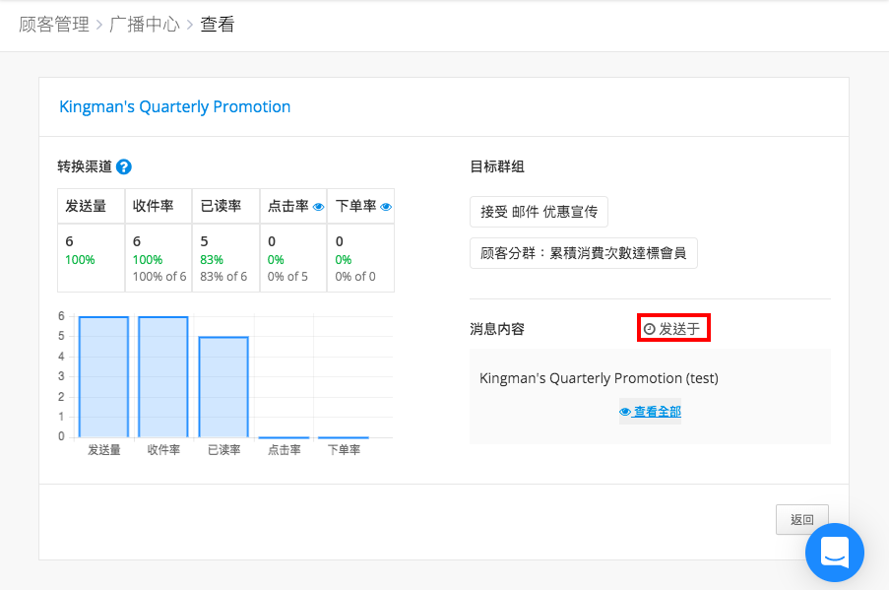Toggle the eye icon next to 下单率
The height and width of the screenshot is (590, 889).
coord(386,207)
